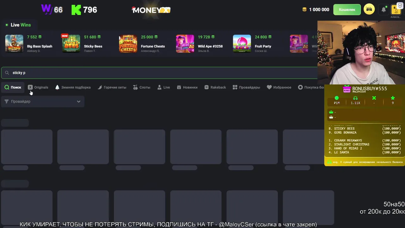
Task: Click the Big Bass Splash title link
Action: 40,46
